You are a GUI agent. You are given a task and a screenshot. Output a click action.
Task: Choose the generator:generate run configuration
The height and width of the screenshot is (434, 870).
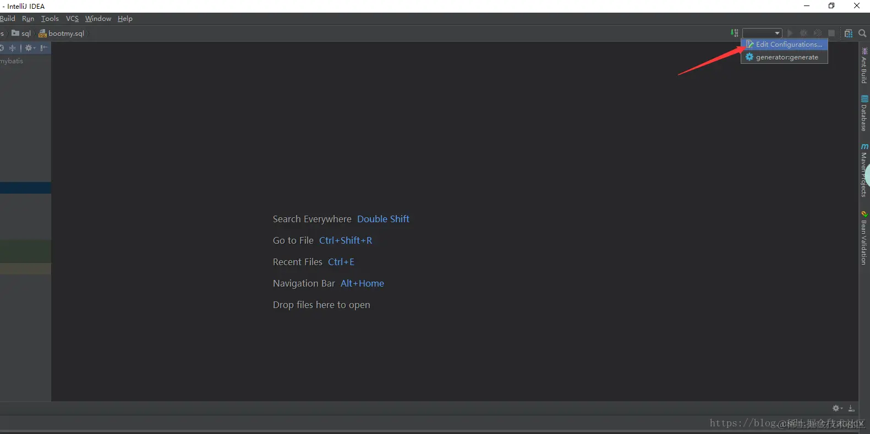tap(784, 57)
